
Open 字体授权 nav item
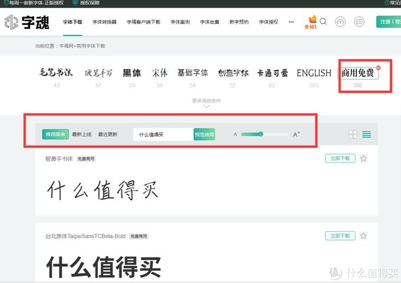coord(268,22)
